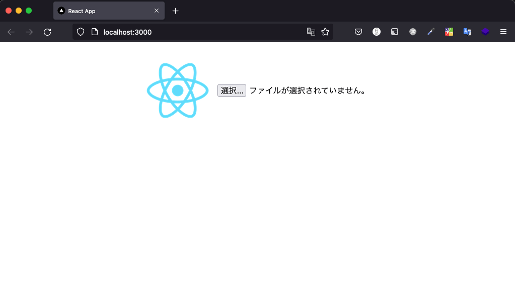Go back using the back arrow
The image size is (515, 283).
(11, 32)
